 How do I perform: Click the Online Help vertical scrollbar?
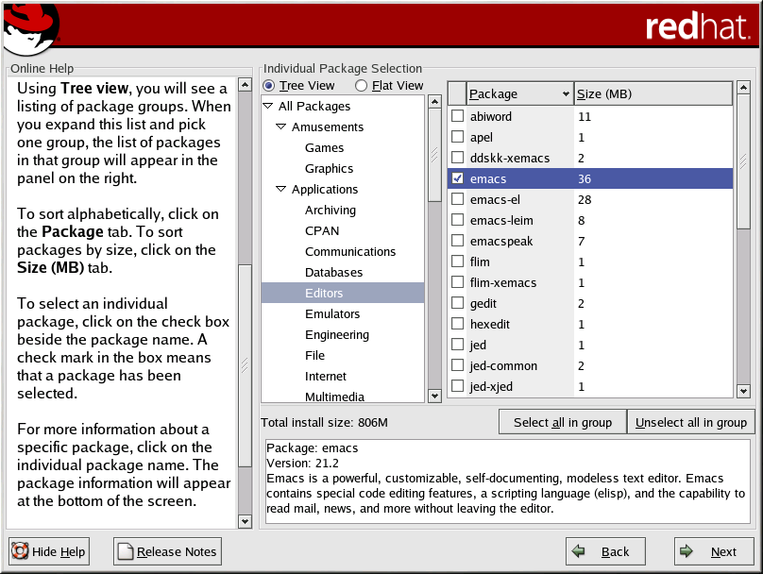(246, 364)
